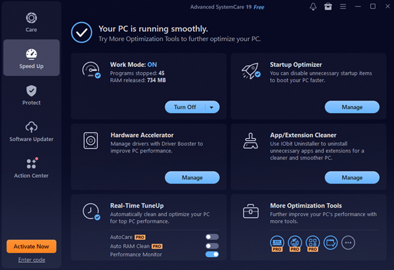Click the Startup Optimizer rocket icon
This screenshot has height=270, width=394.
coord(250,70)
